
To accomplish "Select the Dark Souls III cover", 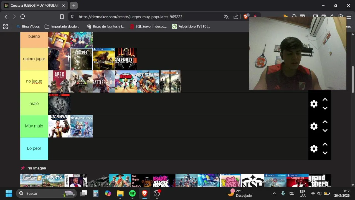I will (104, 59).
